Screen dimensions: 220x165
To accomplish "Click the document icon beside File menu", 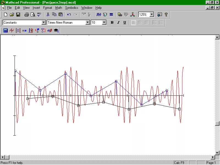I will pos(3,8).
